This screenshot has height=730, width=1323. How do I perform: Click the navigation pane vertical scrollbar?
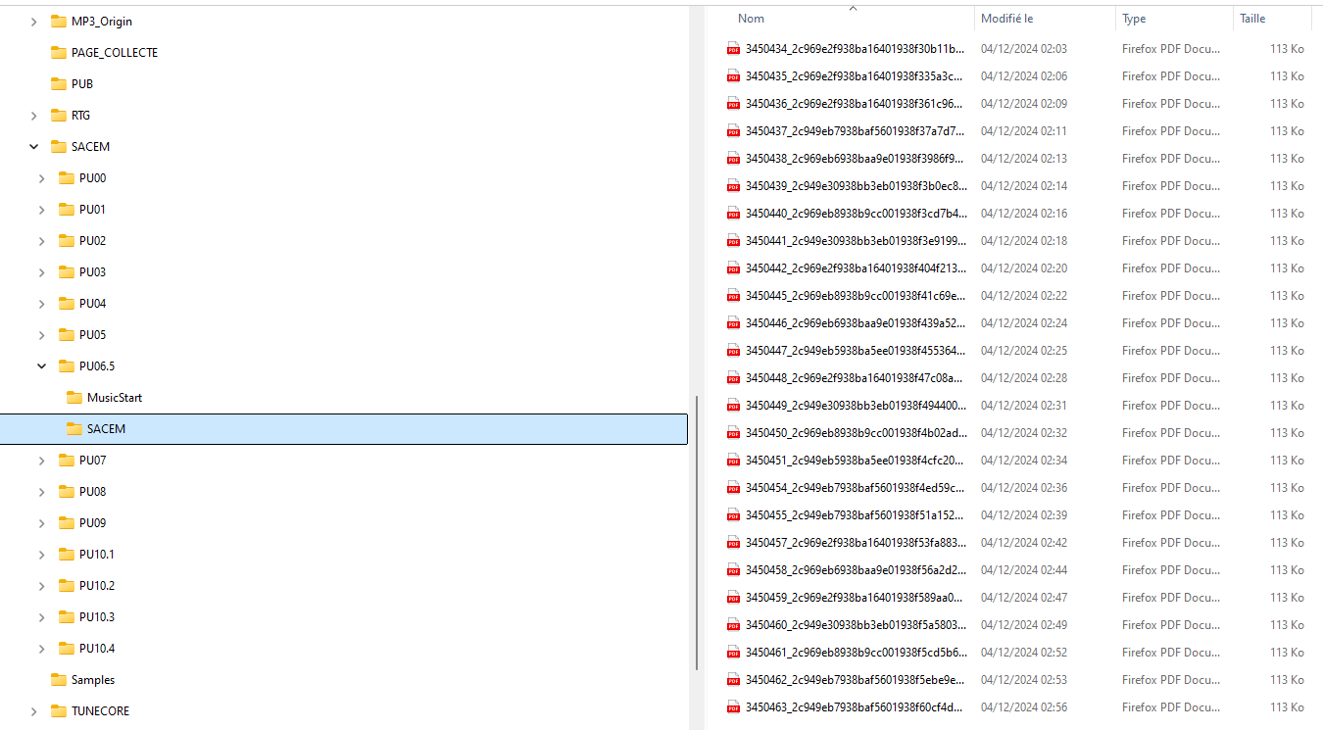tap(695, 532)
